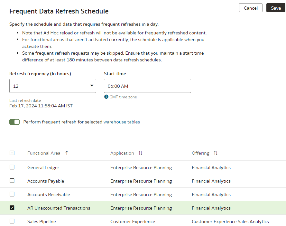Save the refresh schedule
This screenshot has height=226, width=286.
[x=276, y=8]
